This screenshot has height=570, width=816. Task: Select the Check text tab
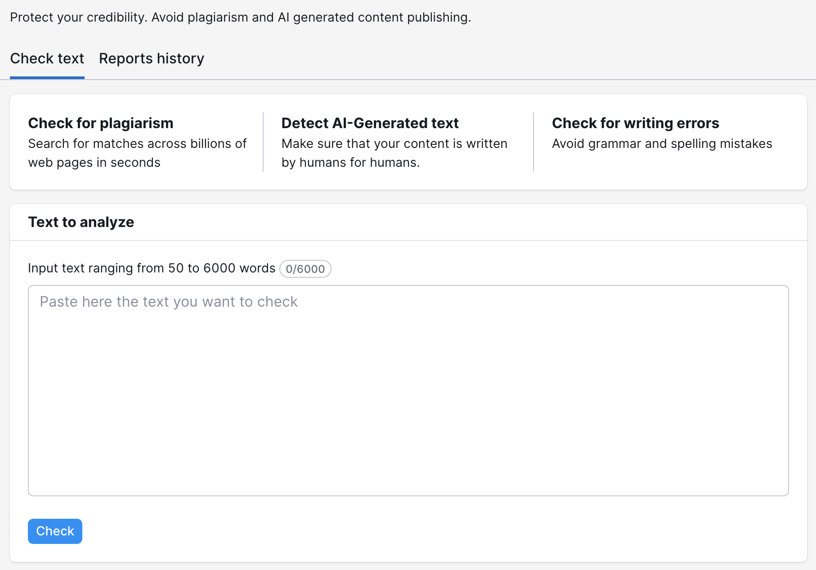coord(47,58)
